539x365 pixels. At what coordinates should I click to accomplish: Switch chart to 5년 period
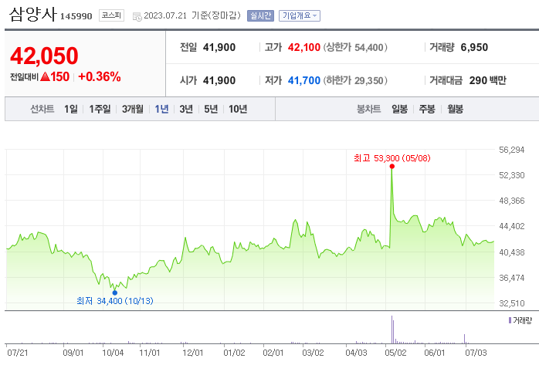click(x=211, y=109)
